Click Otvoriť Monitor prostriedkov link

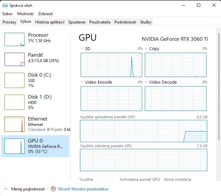click(83, 189)
